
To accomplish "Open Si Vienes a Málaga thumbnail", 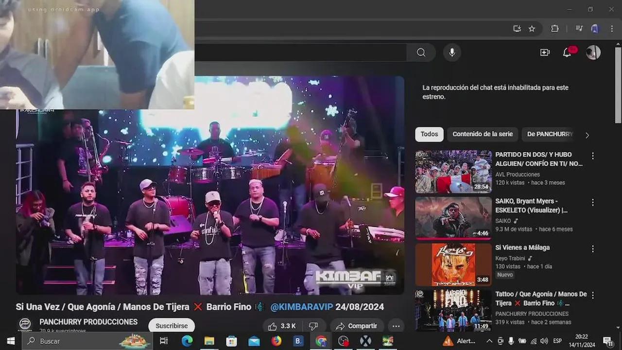I will pyautogui.click(x=453, y=264).
